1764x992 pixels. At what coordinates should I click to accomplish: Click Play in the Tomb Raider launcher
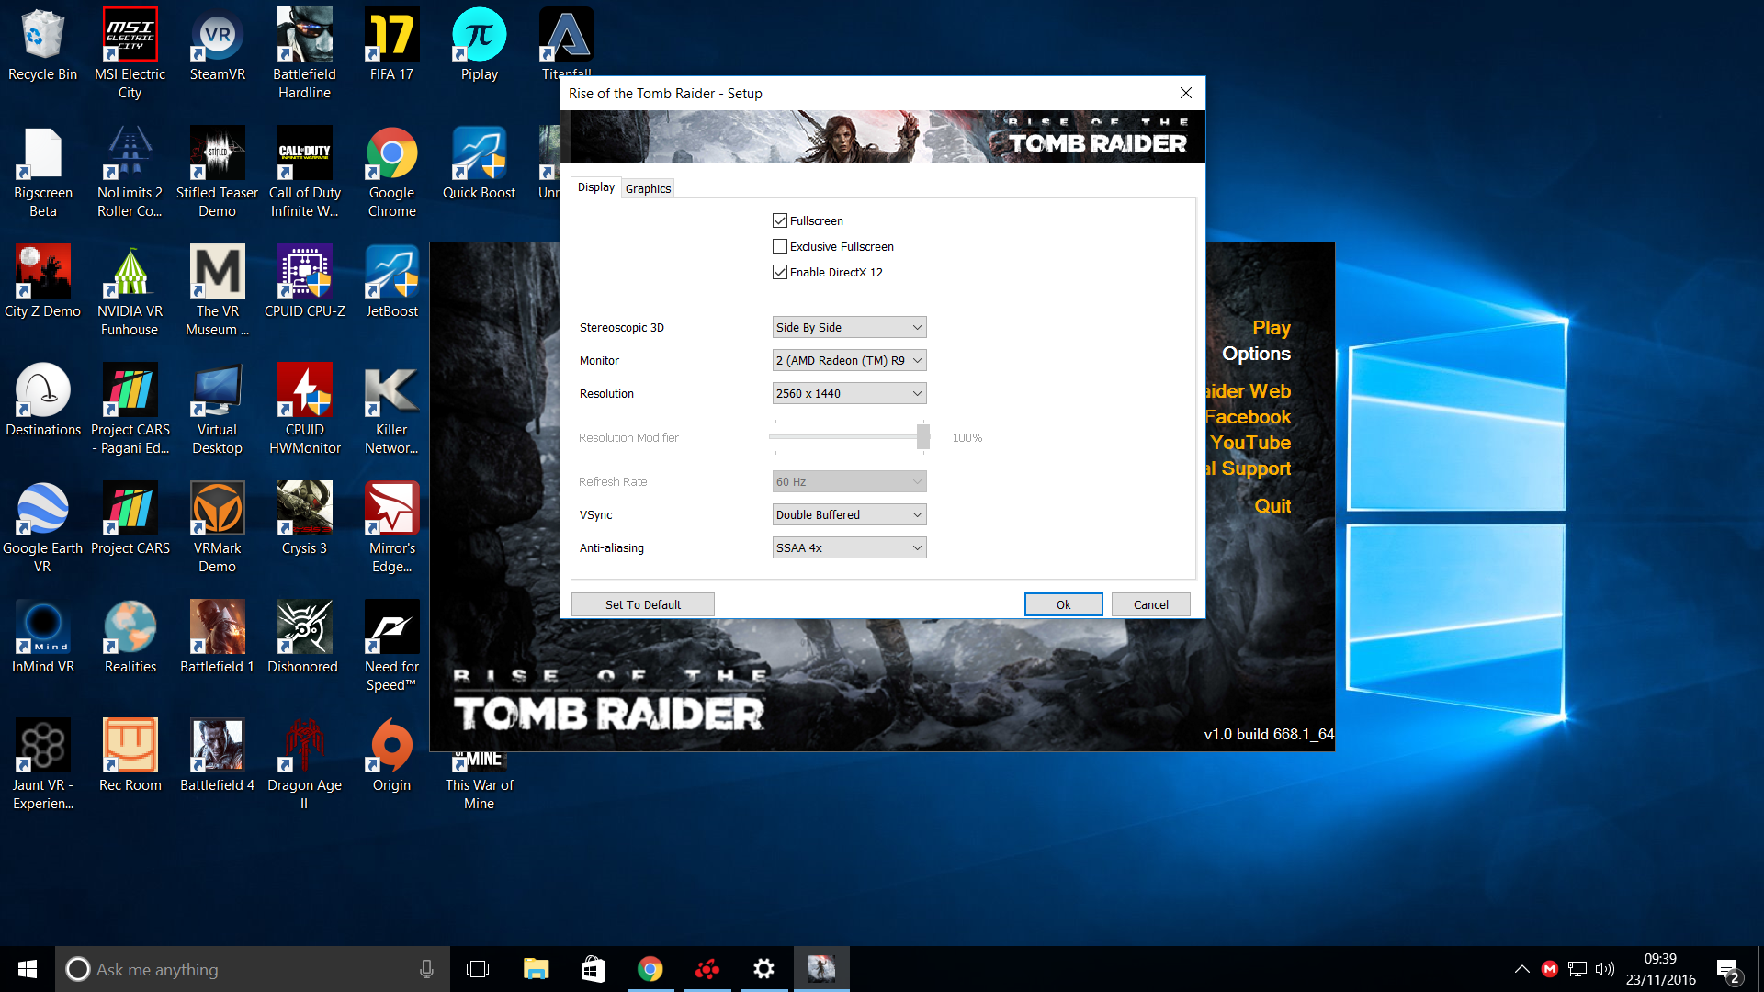[x=1272, y=328]
